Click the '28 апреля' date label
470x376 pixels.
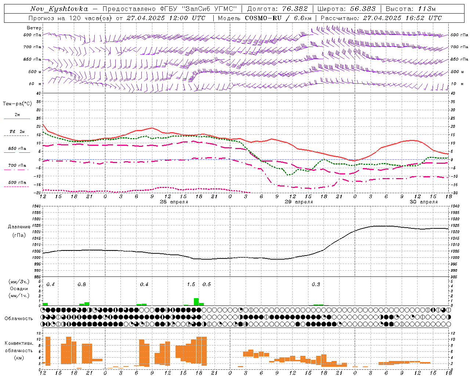tap(174, 202)
